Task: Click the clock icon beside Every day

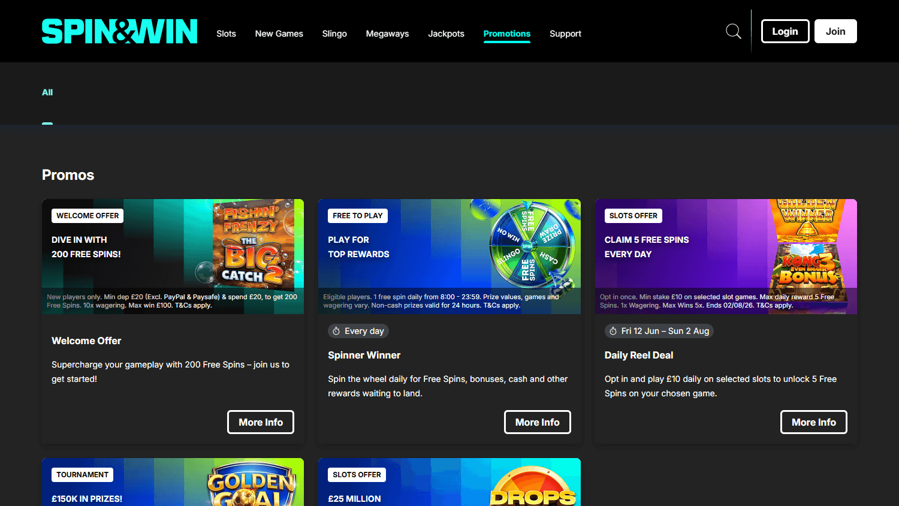Action: (x=336, y=331)
